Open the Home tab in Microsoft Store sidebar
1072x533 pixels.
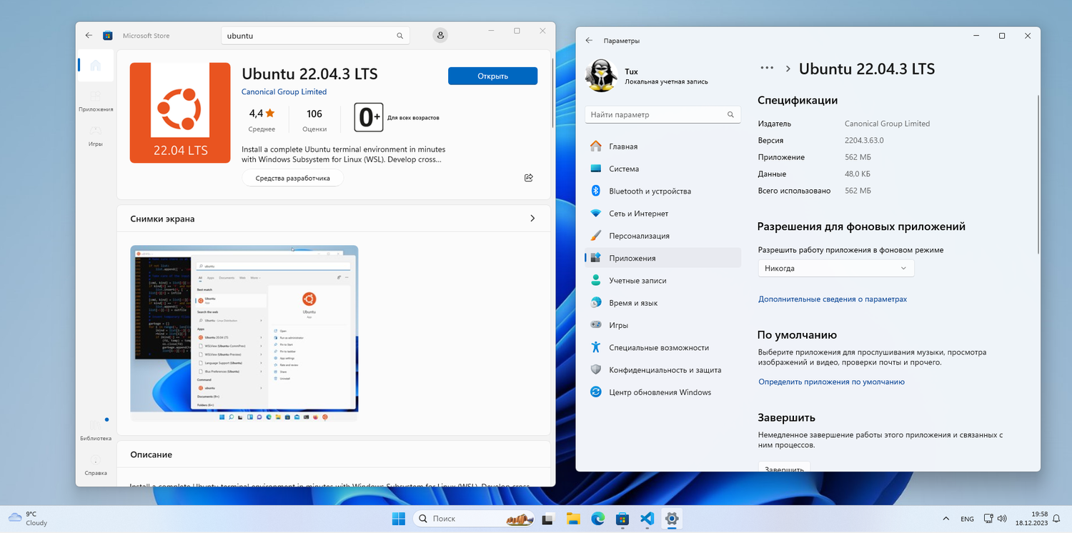tap(95, 66)
